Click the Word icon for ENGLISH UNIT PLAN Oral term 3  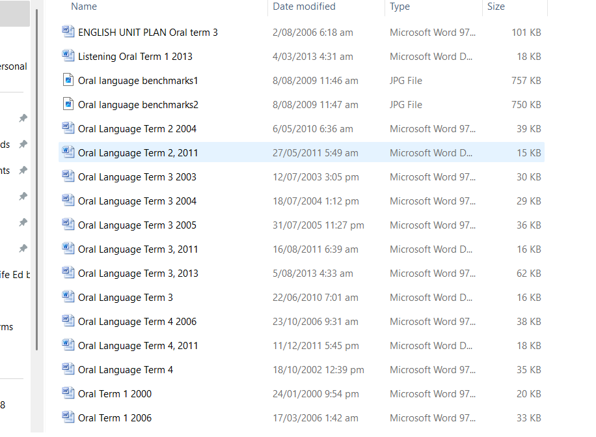68,31
